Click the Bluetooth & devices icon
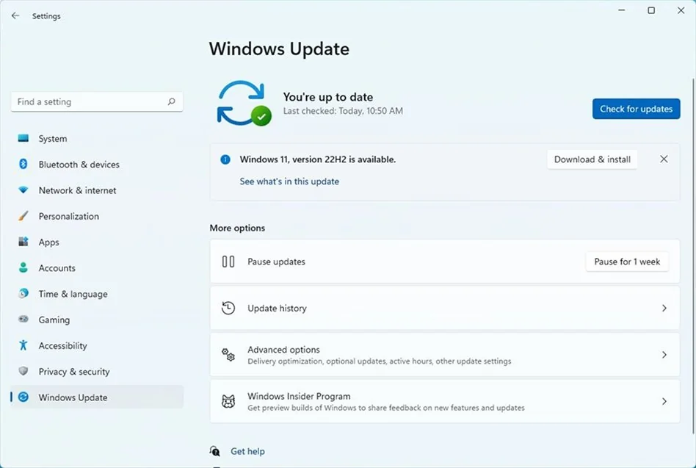 [23, 165]
